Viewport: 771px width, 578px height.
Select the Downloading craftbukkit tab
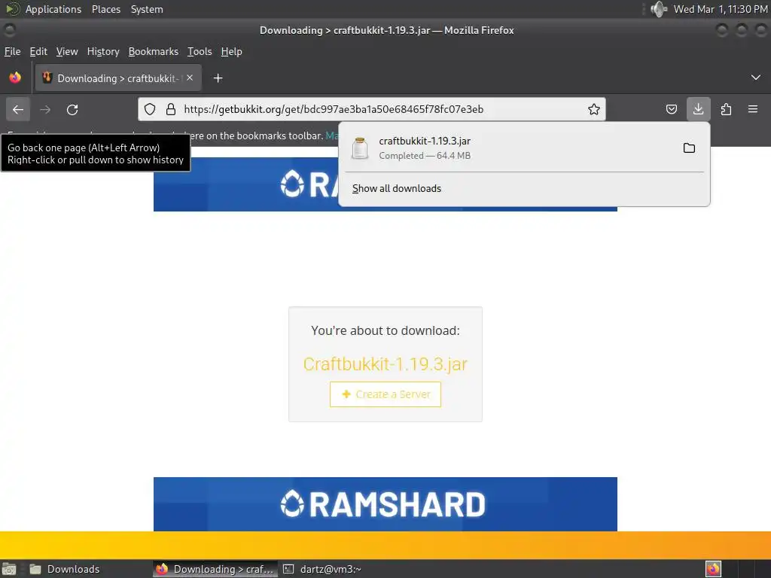pyautogui.click(x=118, y=78)
